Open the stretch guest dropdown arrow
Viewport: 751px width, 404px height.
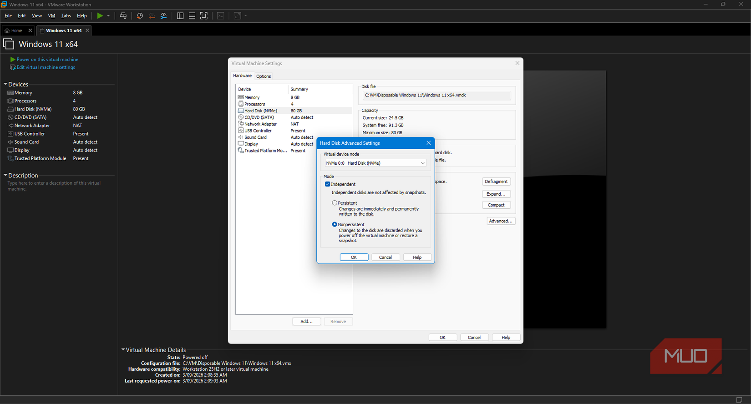246,15
